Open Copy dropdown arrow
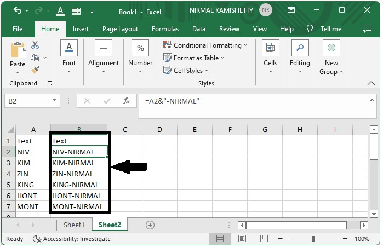The height and width of the screenshot is (247, 383). (45, 58)
